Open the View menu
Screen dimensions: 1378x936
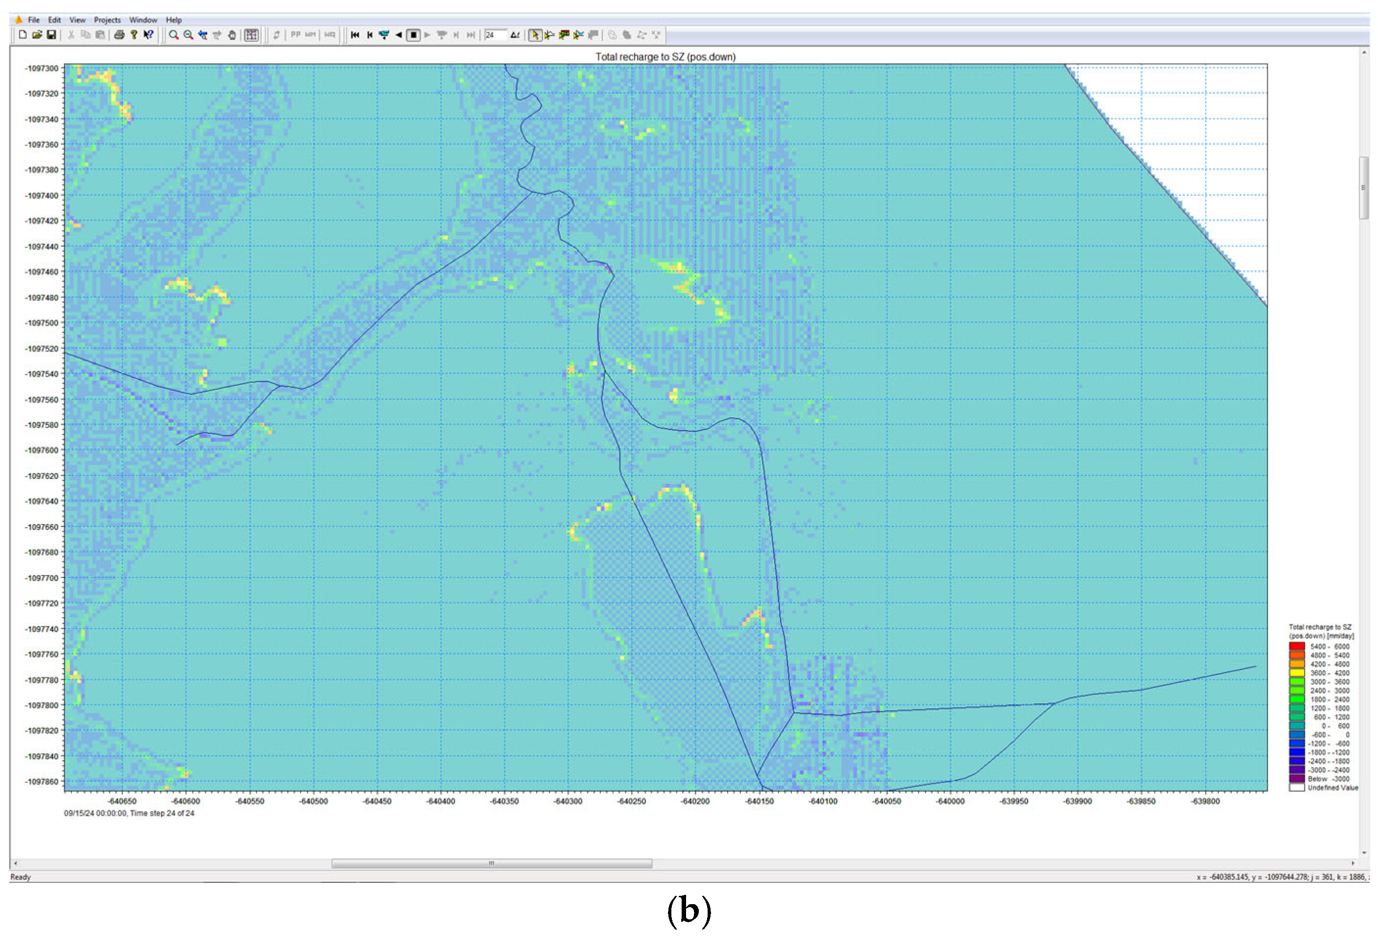(77, 20)
